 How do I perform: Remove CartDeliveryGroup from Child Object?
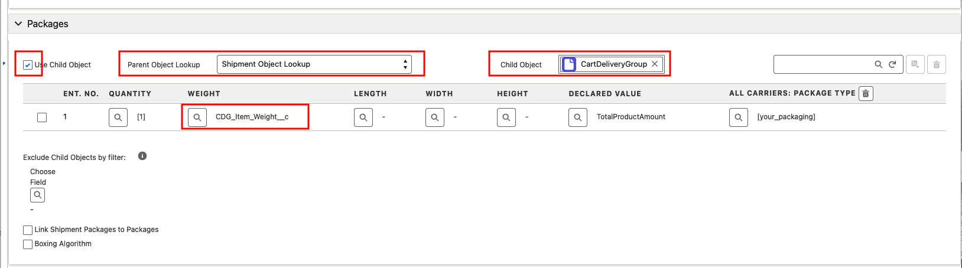655,64
